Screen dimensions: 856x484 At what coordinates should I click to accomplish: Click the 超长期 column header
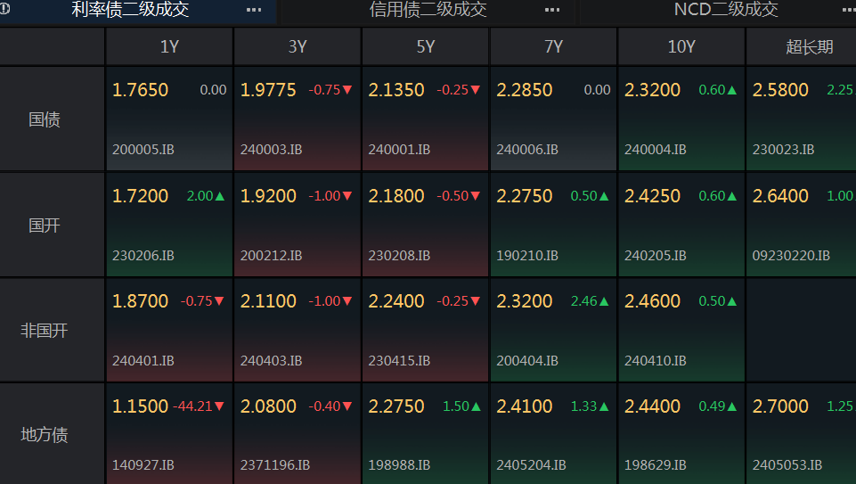[x=802, y=46]
